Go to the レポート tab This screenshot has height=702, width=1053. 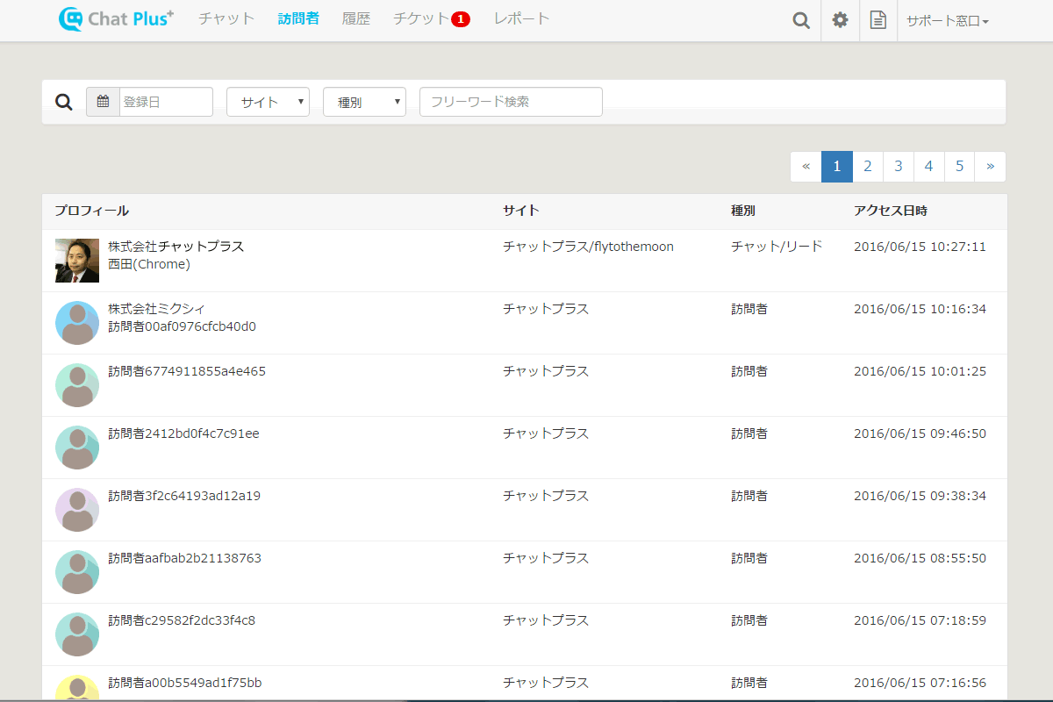pos(522,18)
